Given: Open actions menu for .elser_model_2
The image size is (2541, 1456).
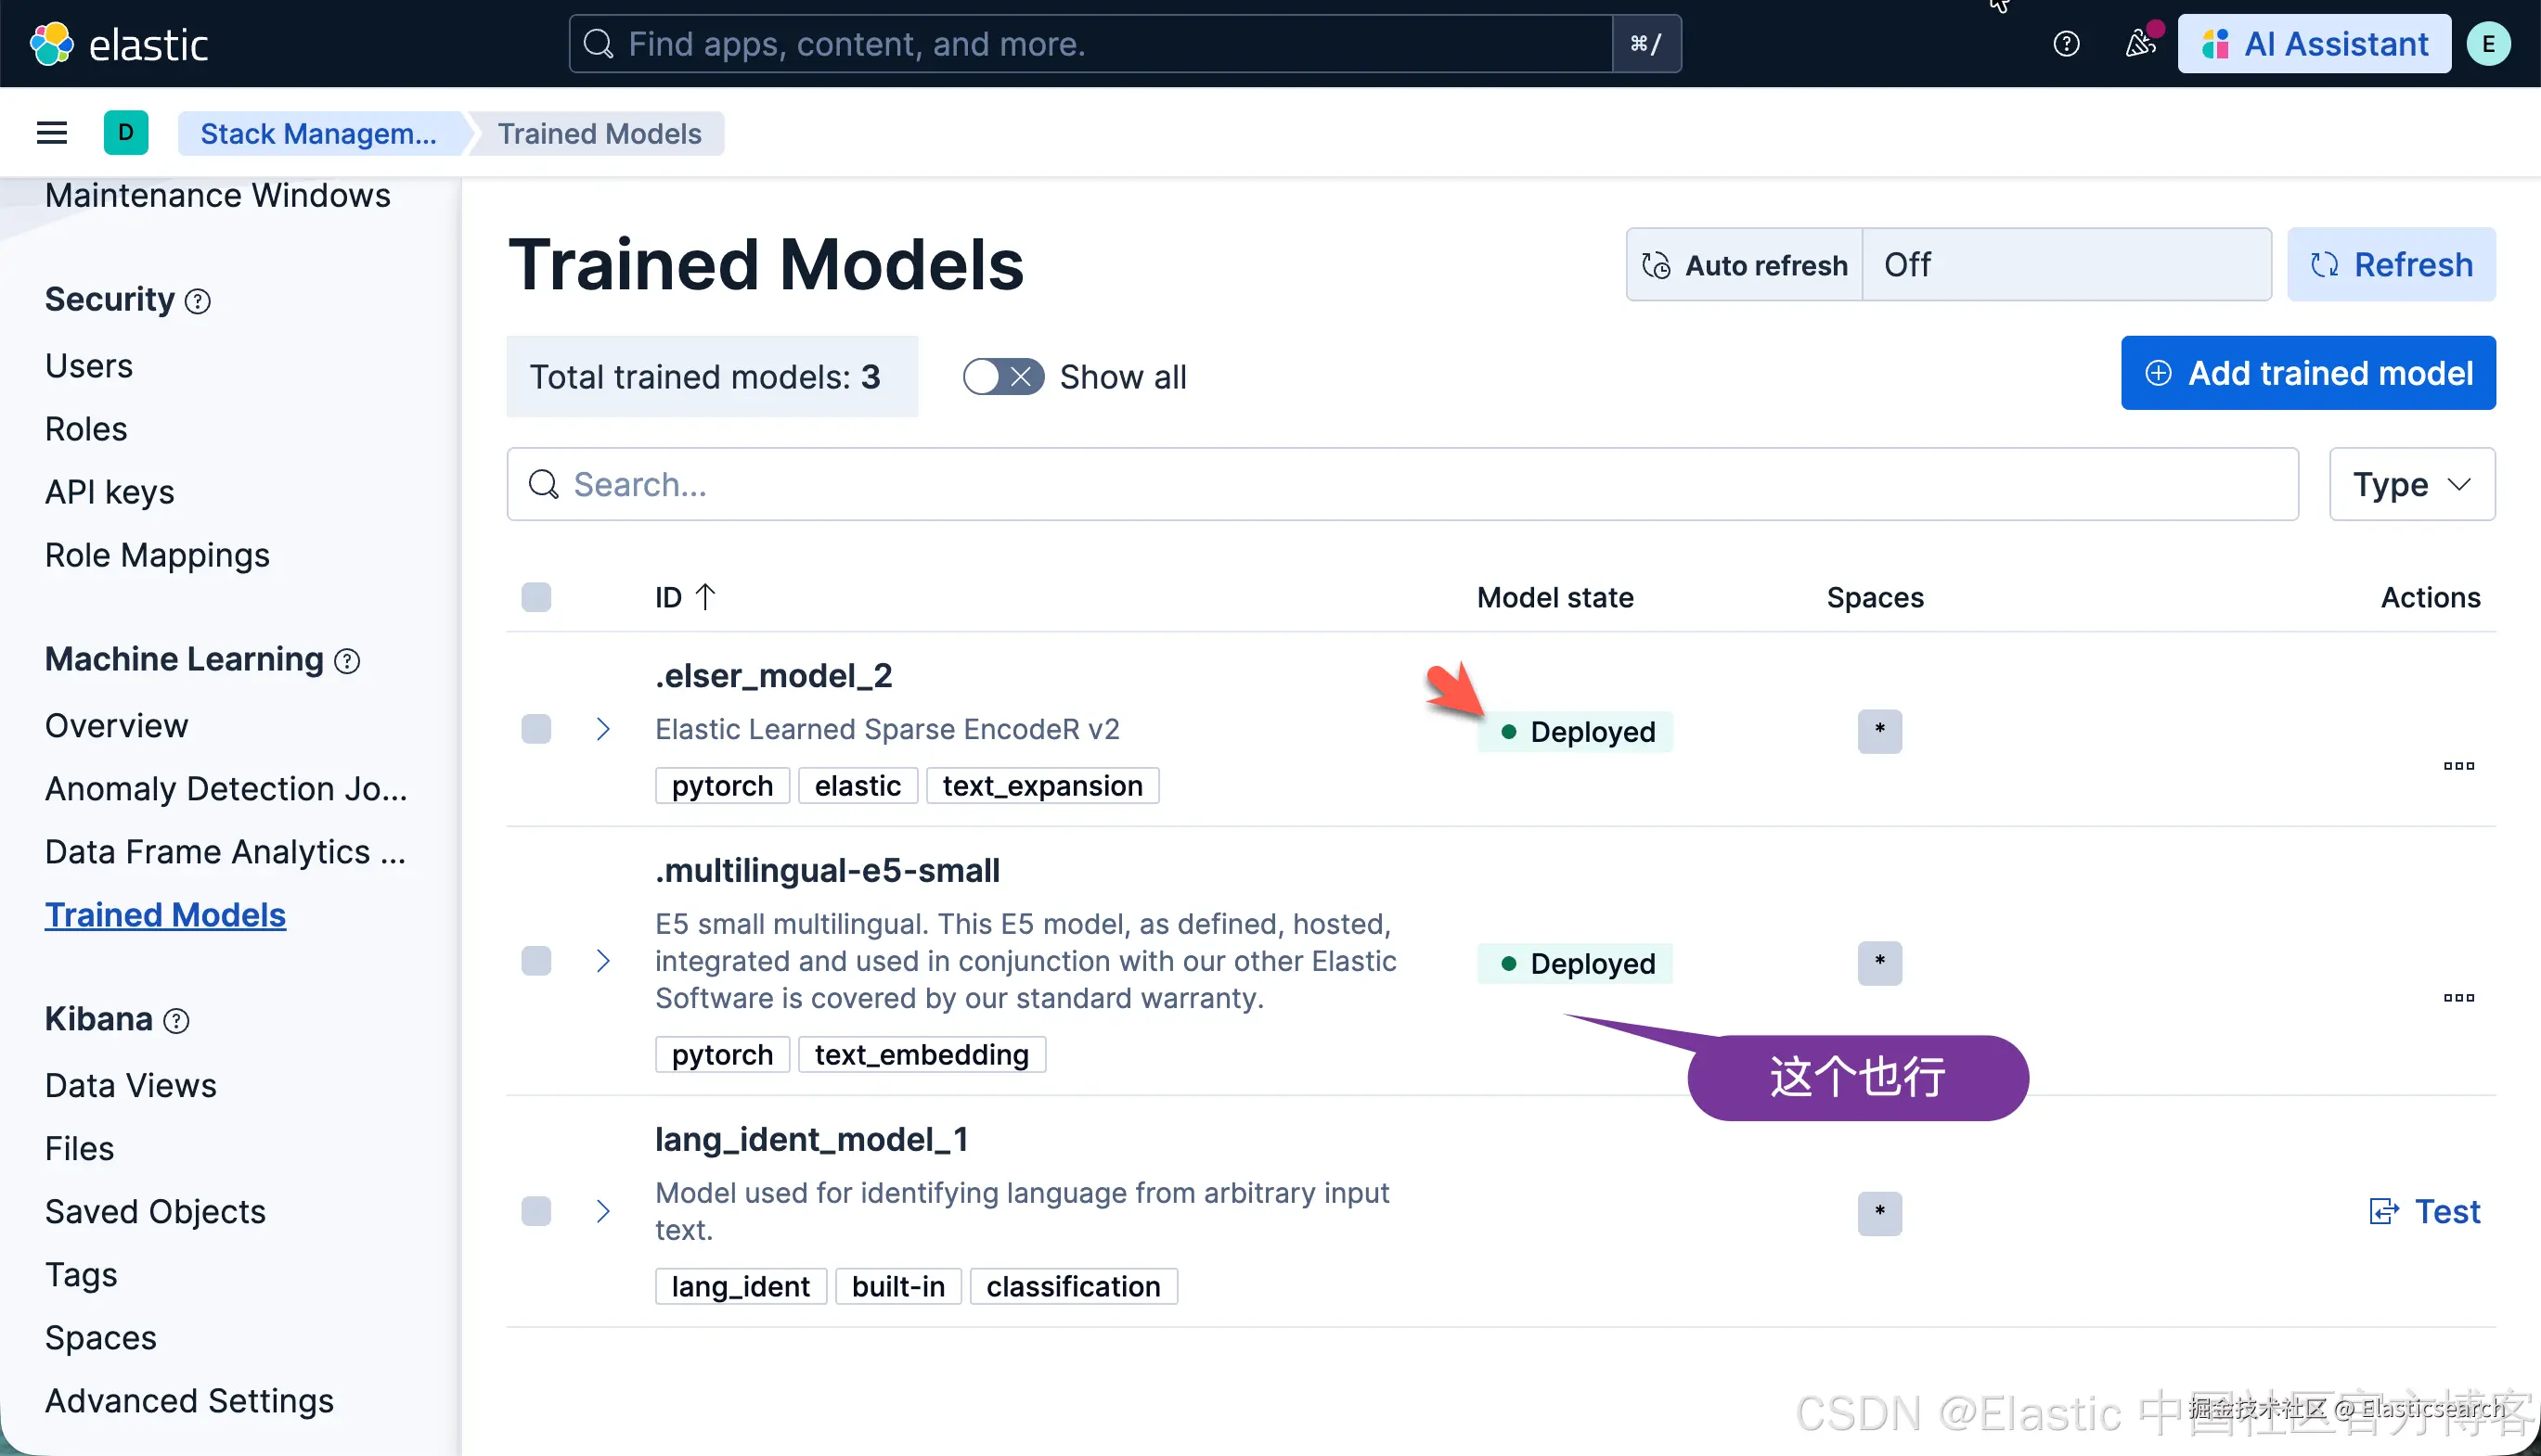Looking at the screenshot, I should tap(2458, 766).
